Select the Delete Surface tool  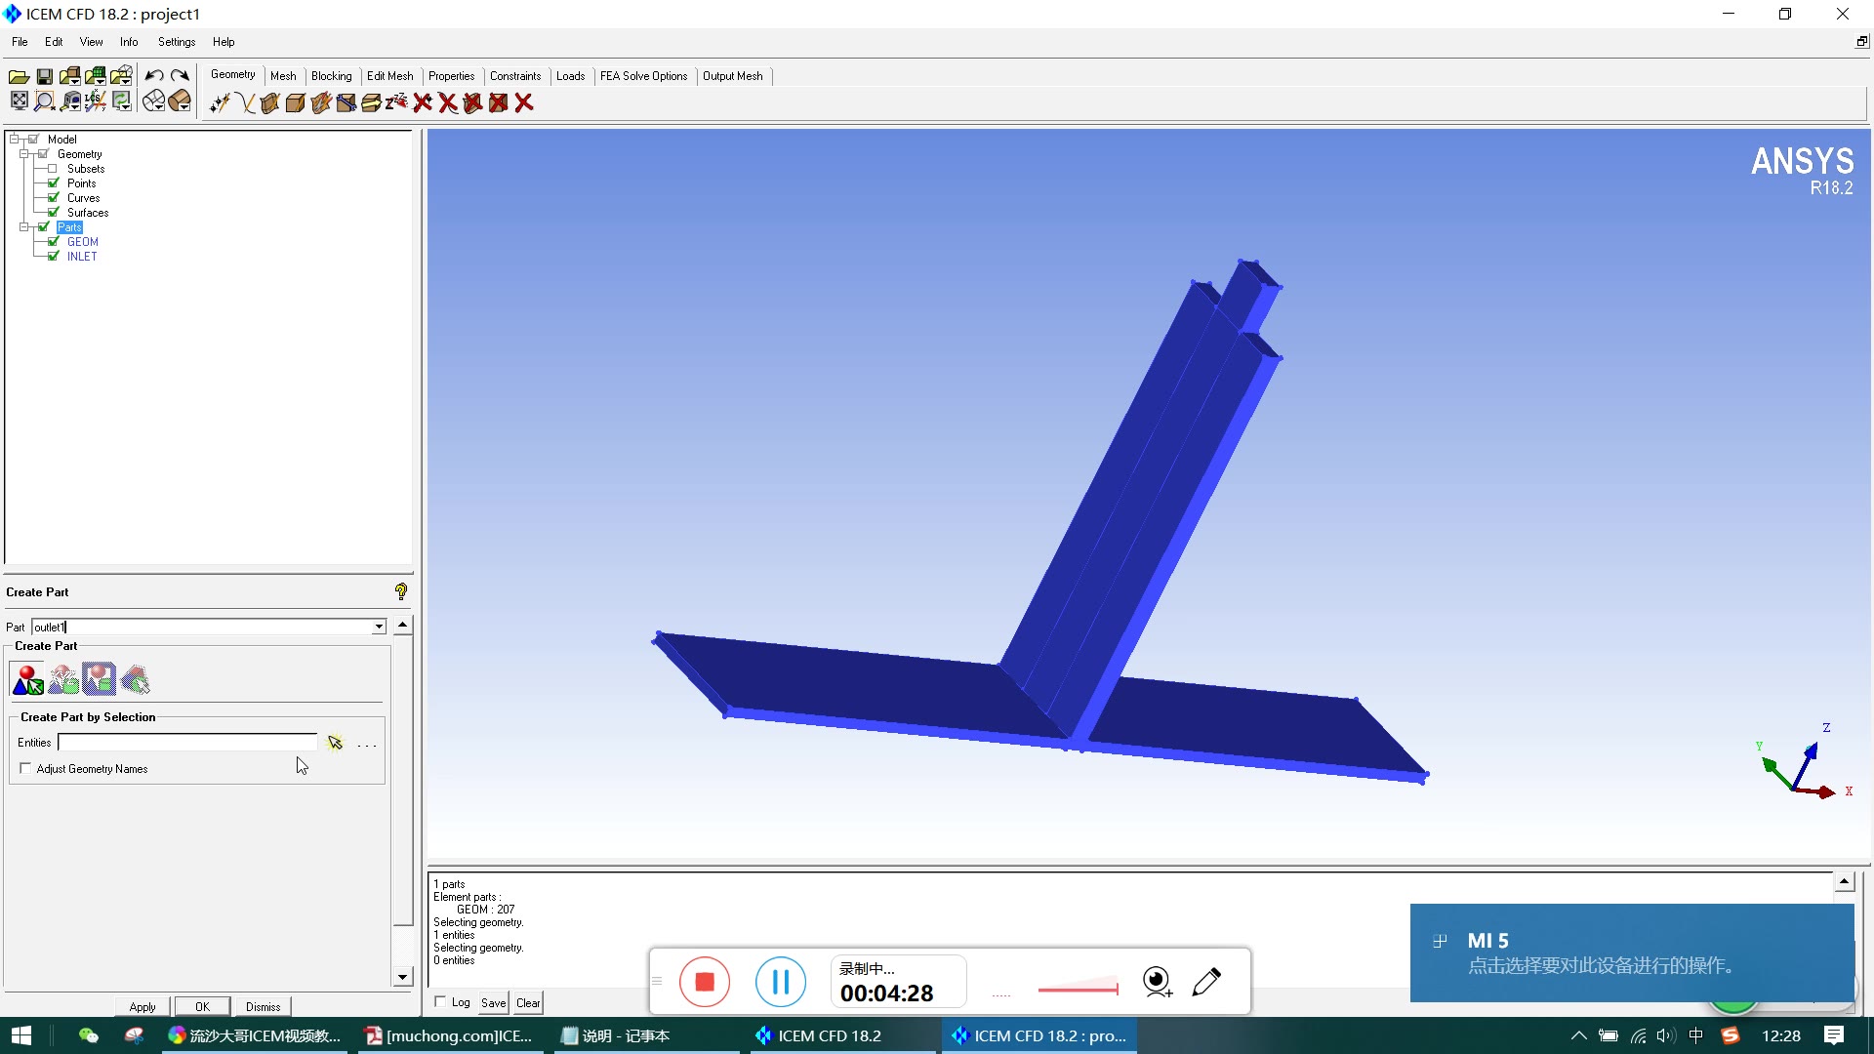tap(472, 102)
